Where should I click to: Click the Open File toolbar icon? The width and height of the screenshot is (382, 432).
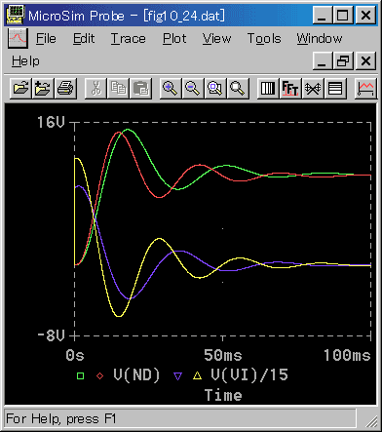click(20, 88)
